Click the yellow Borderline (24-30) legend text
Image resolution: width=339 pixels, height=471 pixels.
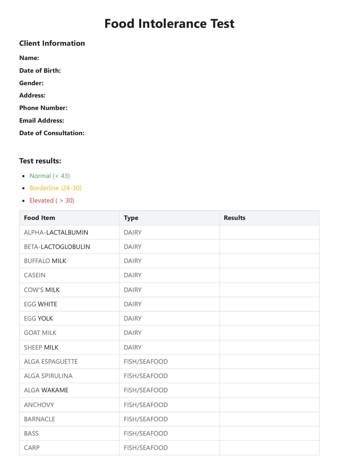pos(55,188)
